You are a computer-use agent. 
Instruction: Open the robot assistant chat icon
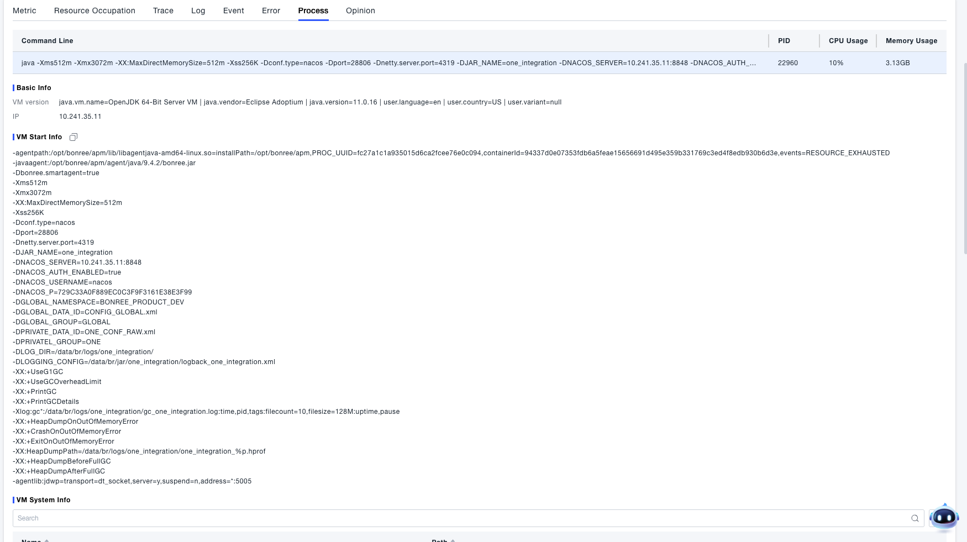944,518
